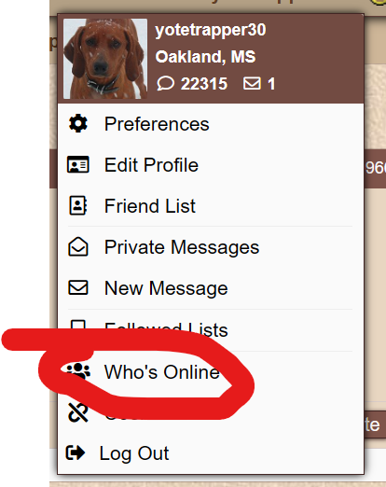The image size is (386, 487).
Task: Open yotetrapper30 username link
Action: coord(211,31)
